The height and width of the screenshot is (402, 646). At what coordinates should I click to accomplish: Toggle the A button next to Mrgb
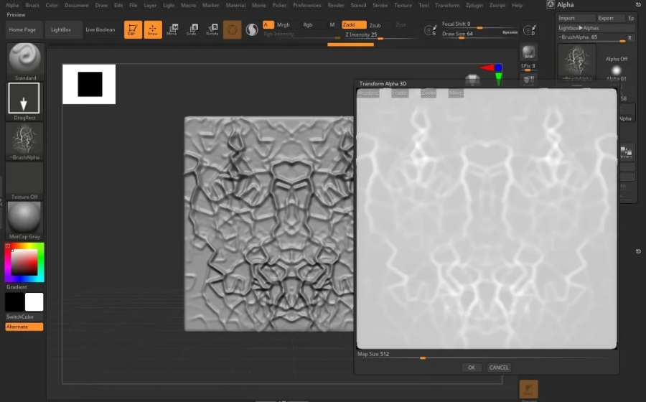268,24
